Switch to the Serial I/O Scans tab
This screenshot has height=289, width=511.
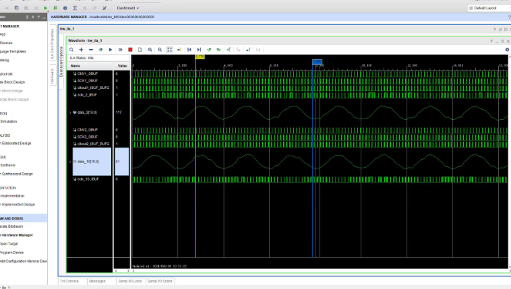[160, 281]
